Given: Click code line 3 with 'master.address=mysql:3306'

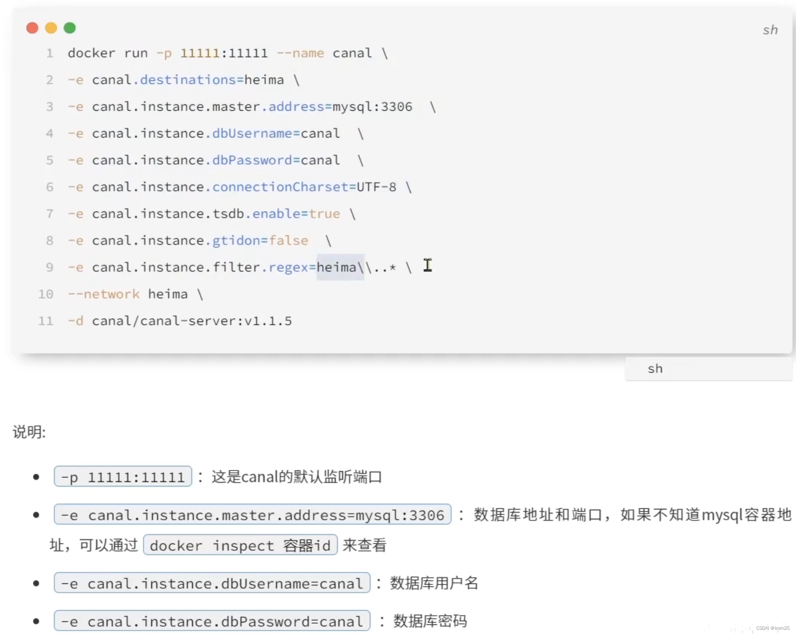Looking at the screenshot, I should pyautogui.click(x=252, y=107).
